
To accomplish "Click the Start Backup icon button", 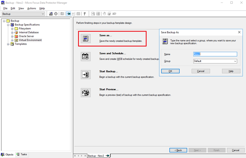I will (86, 74).
